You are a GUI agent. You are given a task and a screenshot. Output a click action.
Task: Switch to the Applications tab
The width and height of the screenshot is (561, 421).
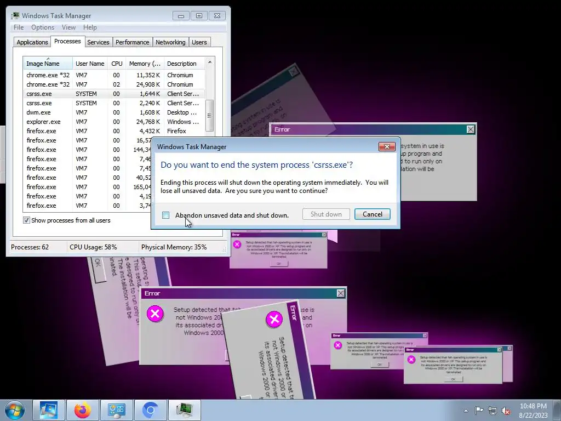tap(32, 42)
